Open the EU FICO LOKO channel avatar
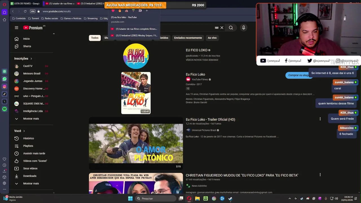The height and width of the screenshot is (203, 361). point(136,56)
